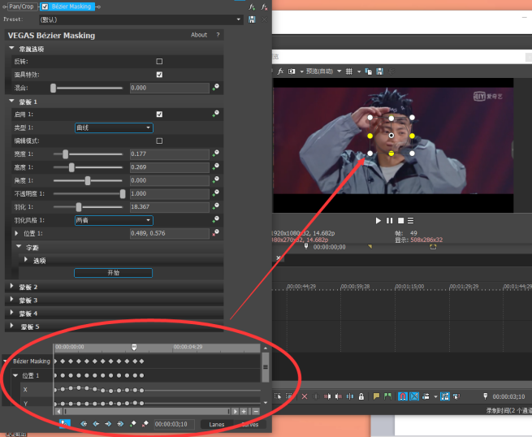This screenshot has height=437, width=532.
Task: Copy snapshot to clipboard in preview toolbar
Action: pos(369,71)
